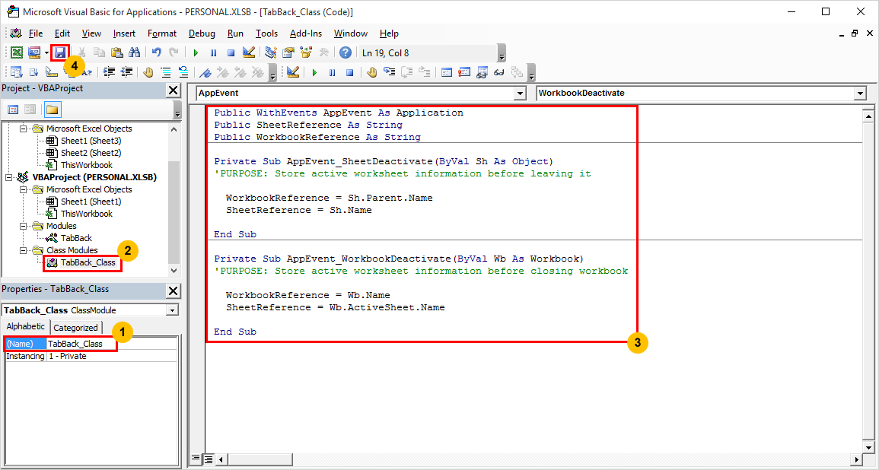Click the Find binoculars icon

tap(133, 52)
